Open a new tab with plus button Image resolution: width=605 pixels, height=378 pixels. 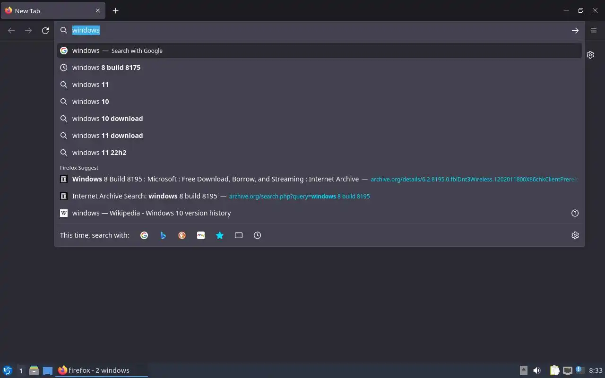click(x=115, y=10)
